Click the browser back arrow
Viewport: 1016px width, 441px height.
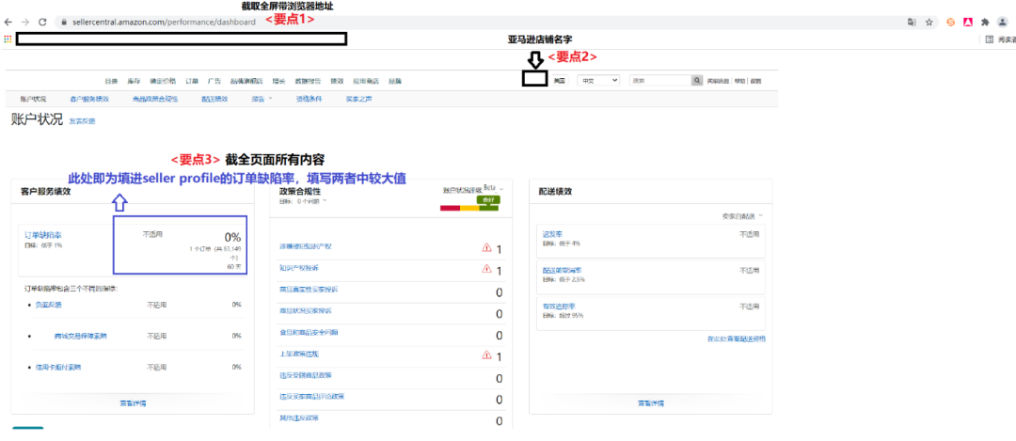(x=8, y=21)
